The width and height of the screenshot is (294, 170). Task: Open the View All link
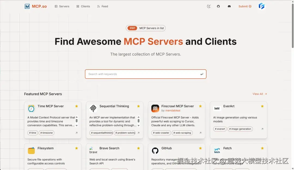point(260,94)
